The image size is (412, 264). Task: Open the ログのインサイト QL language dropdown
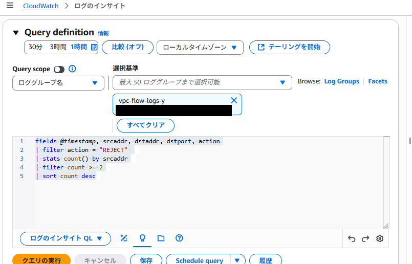[x=65, y=238]
